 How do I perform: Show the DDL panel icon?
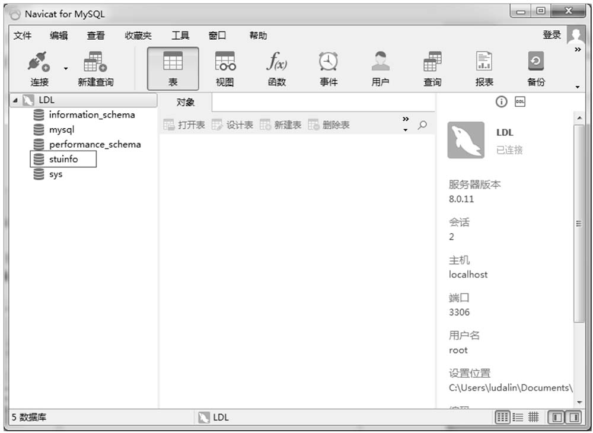point(520,101)
